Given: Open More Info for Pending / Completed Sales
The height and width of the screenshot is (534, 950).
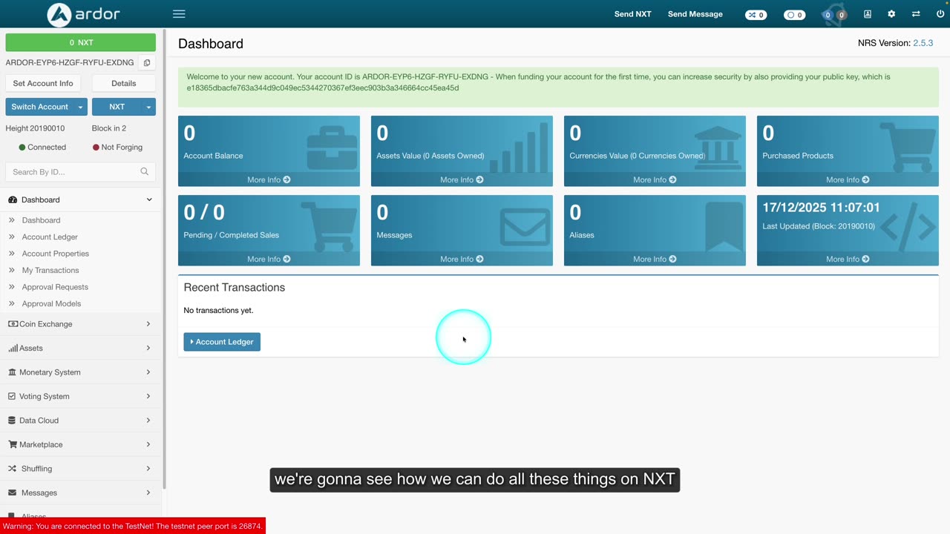Looking at the screenshot, I should click(269, 259).
